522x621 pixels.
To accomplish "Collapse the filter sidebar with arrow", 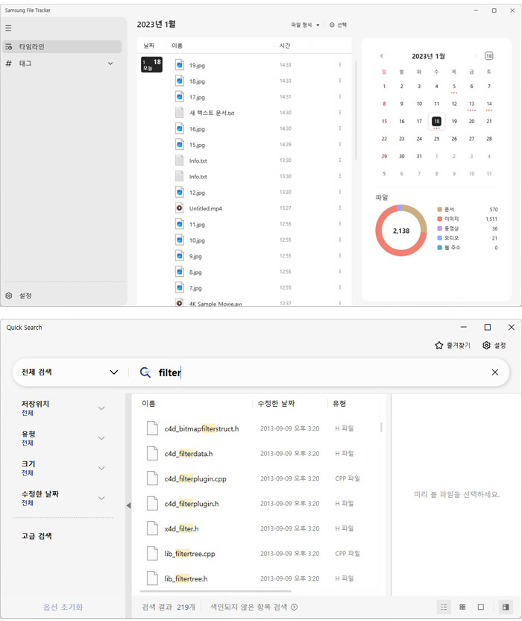I will (x=128, y=505).
